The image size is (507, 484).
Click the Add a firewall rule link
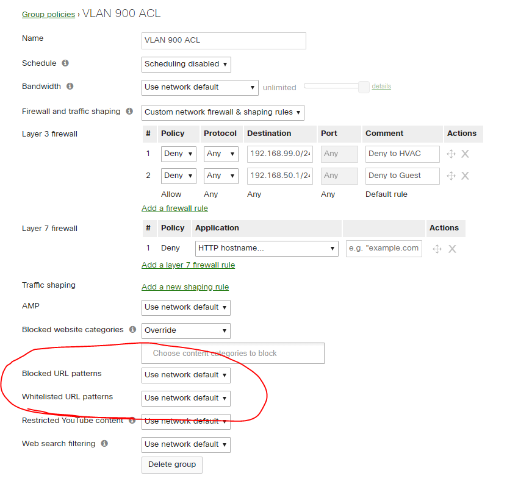[174, 208]
